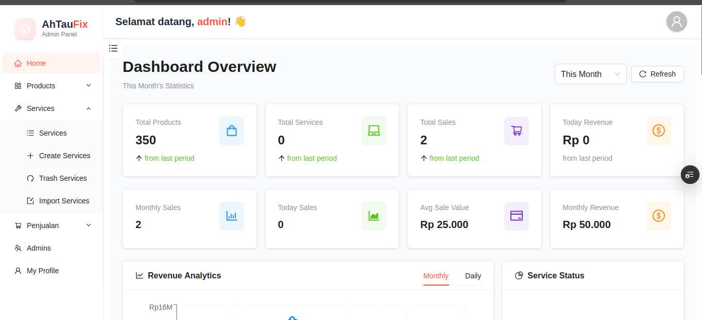Viewport: 702px width, 320px height.
Task: Expand the Products submenu chevron
Action: tap(89, 86)
